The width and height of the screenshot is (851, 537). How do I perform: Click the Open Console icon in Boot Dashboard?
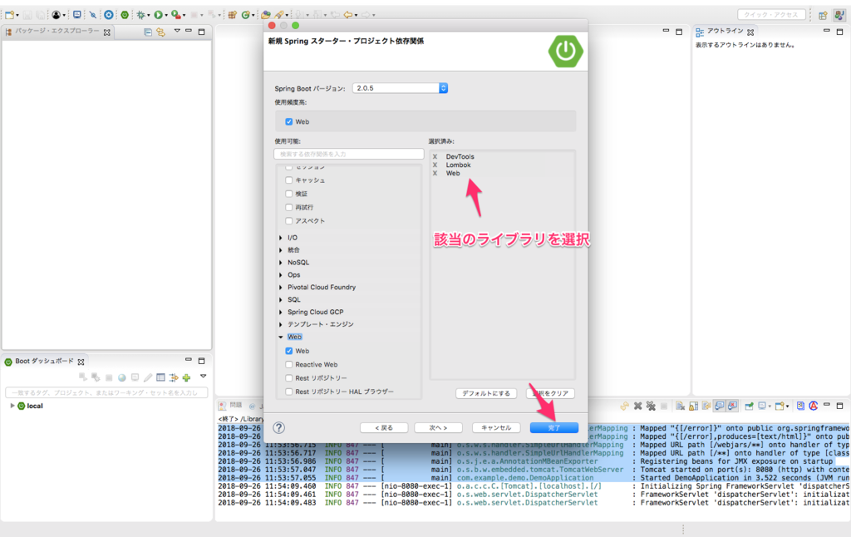point(135,377)
